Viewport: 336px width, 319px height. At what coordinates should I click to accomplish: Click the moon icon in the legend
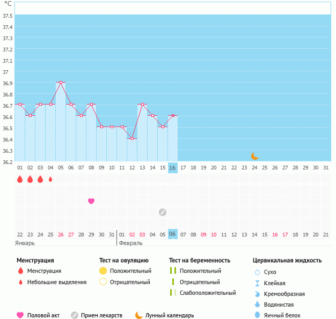tap(139, 315)
